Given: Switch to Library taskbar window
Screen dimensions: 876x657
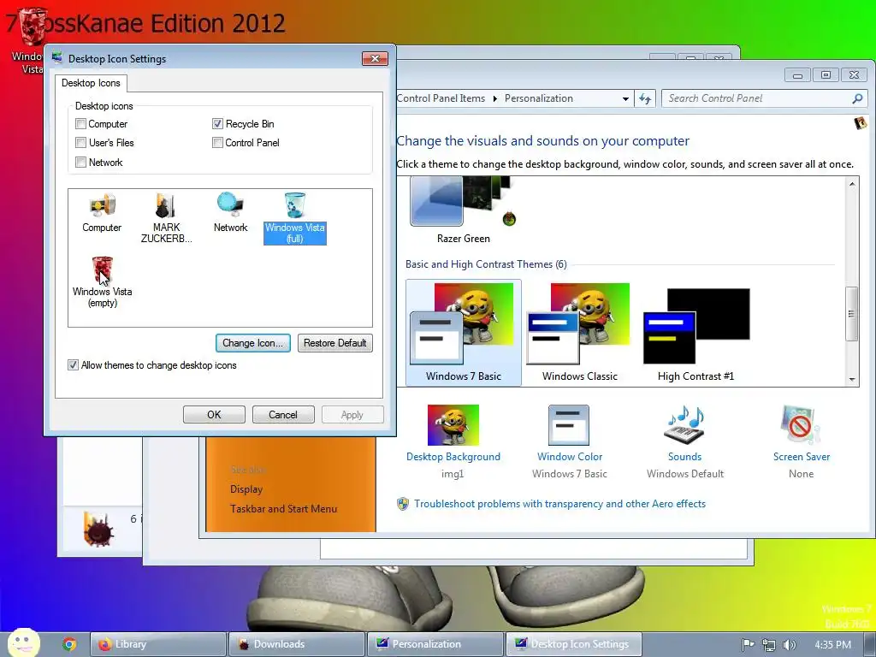Looking at the screenshot, I should tap(158, 644).
